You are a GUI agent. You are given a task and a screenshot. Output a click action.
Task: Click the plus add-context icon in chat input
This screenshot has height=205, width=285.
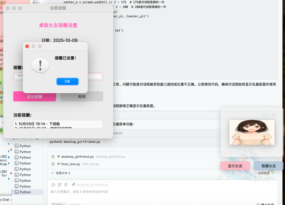[x=53, y=185]
